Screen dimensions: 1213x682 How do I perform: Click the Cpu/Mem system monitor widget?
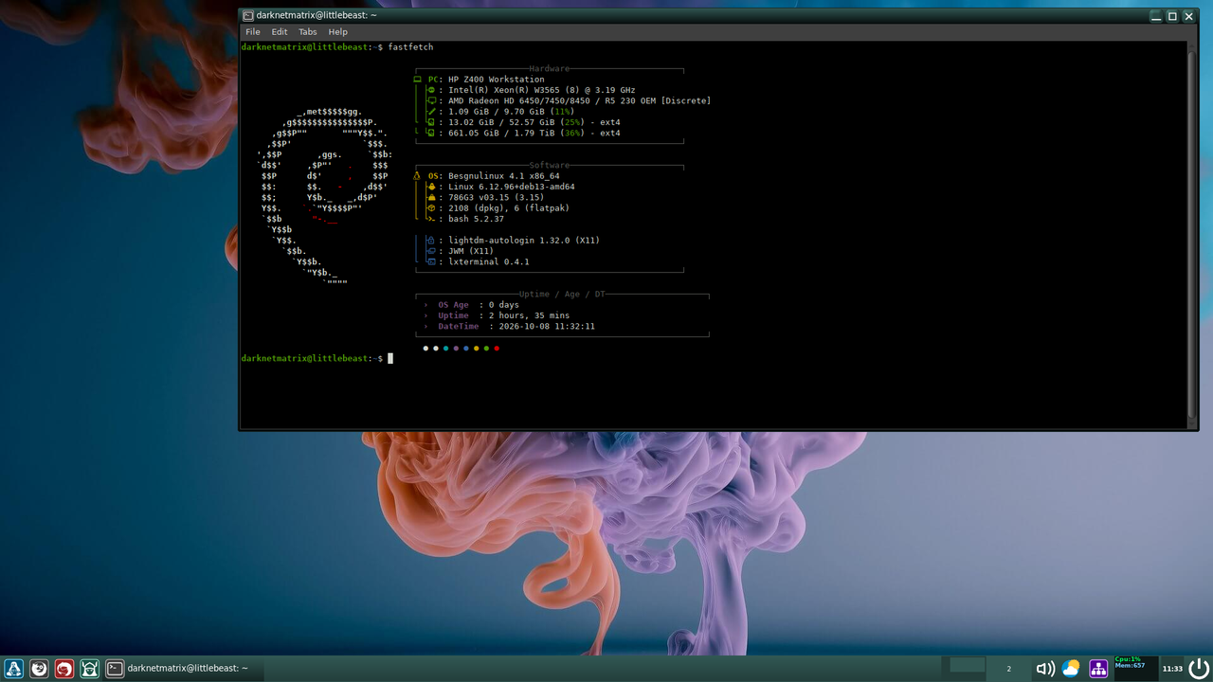pyautogui.click(x=1135, y=669)
